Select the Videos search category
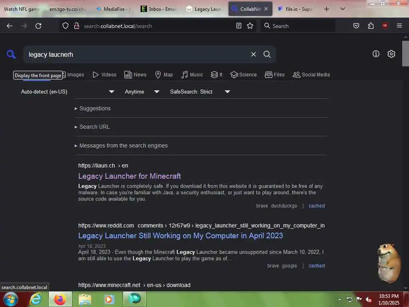This screenshot has height=307, width=409. pos(105,75)
